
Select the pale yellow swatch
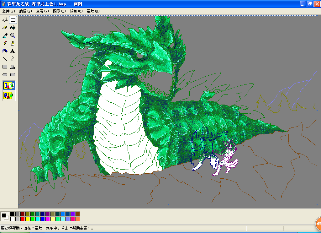point(53,219)
